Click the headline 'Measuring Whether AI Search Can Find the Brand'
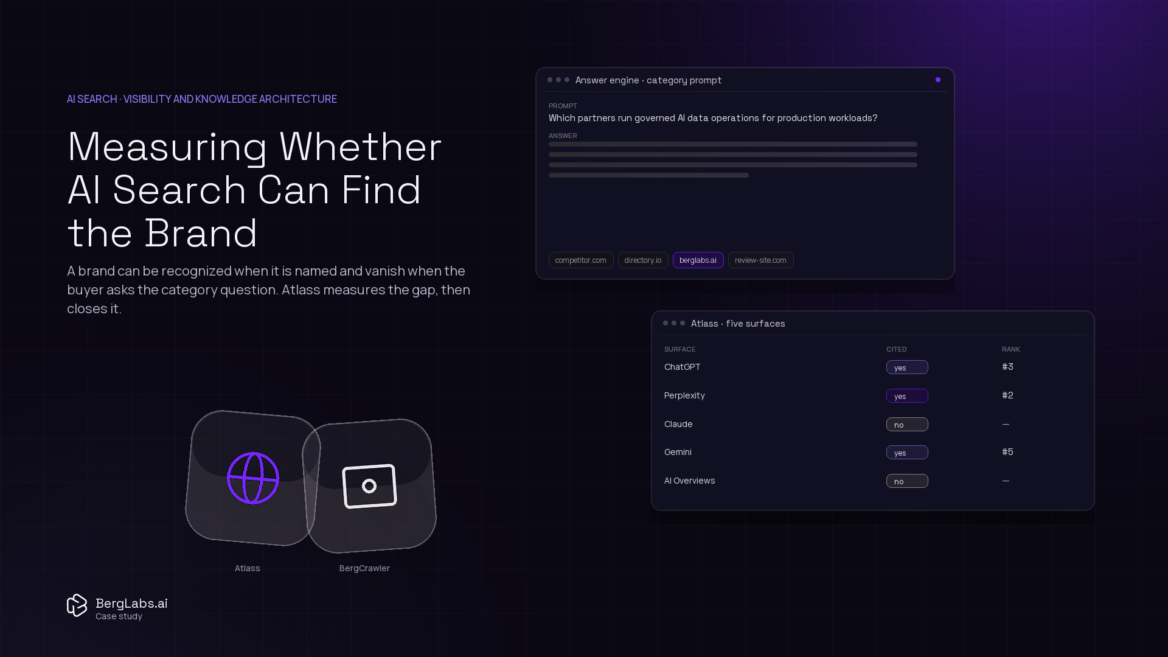 point(254,190)
